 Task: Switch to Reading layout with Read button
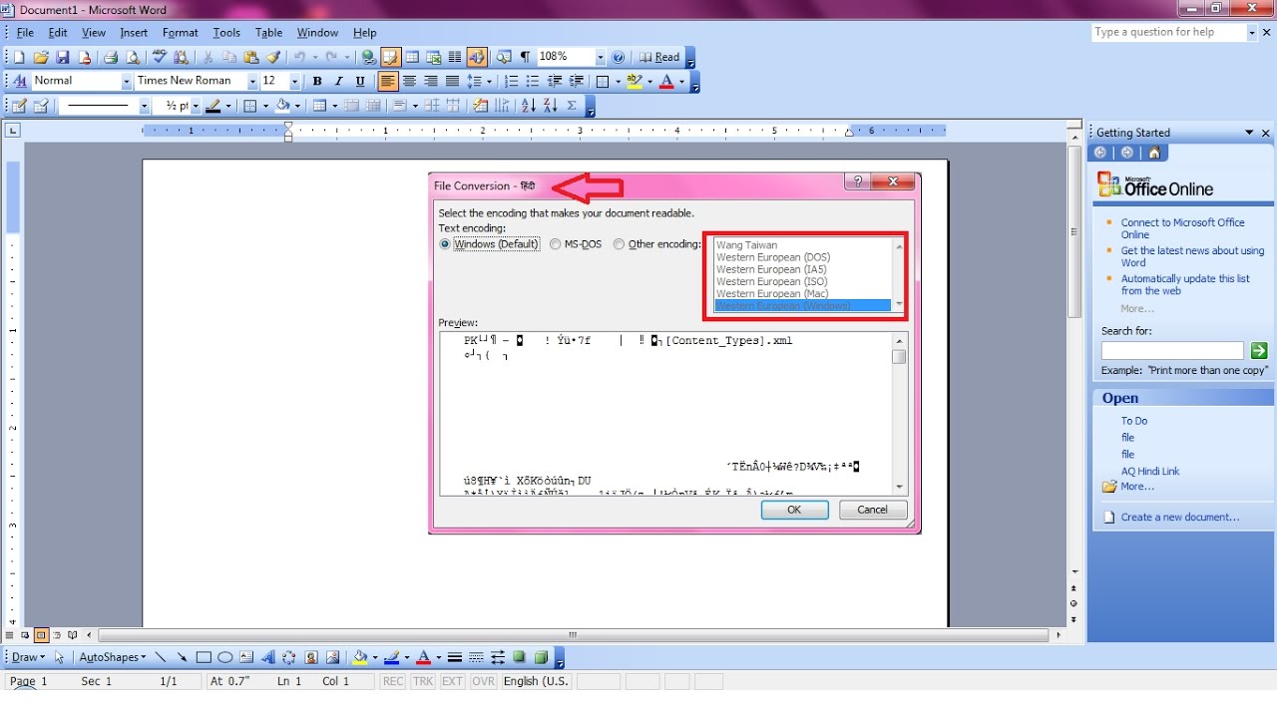660,58
